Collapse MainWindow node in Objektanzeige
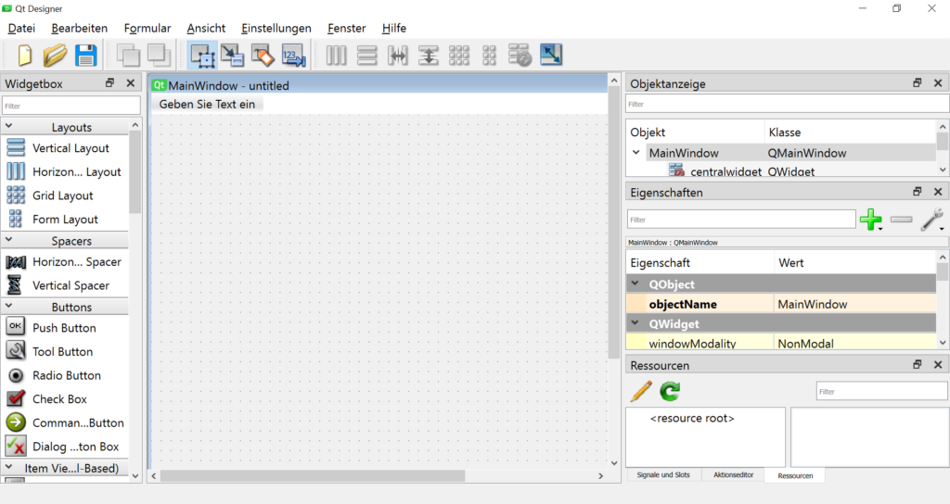This screenshot has height=504, width=950. pos(636,153)
